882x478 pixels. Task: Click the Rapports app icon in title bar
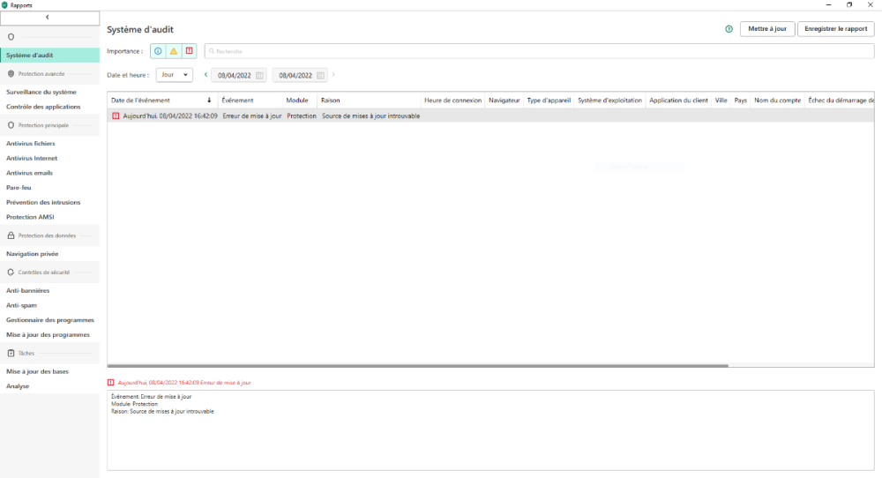(4, 5)
